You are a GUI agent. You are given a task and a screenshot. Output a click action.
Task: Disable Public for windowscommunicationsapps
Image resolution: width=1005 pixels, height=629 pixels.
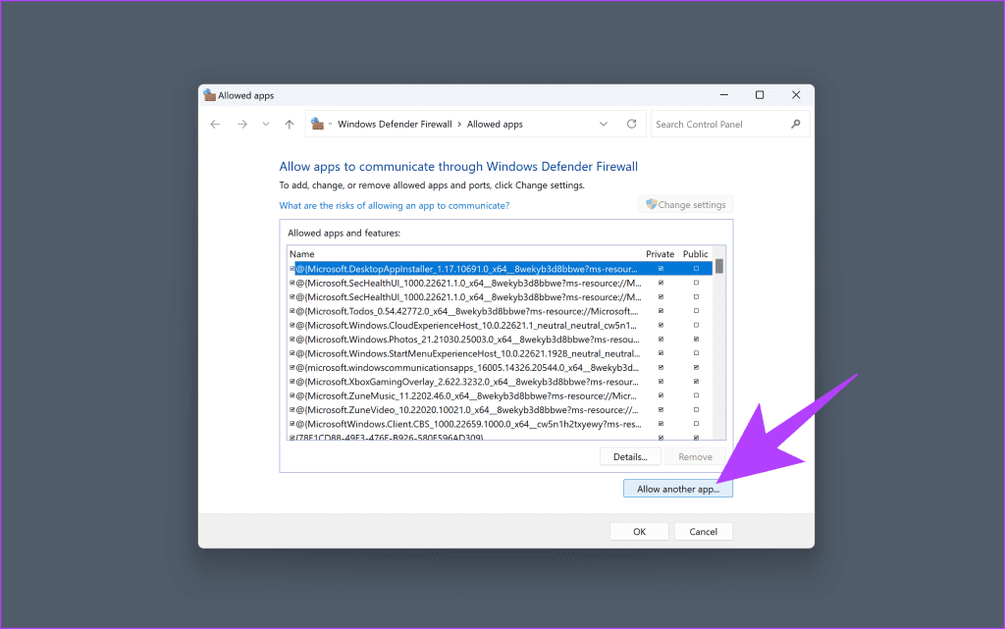[696, 368]
